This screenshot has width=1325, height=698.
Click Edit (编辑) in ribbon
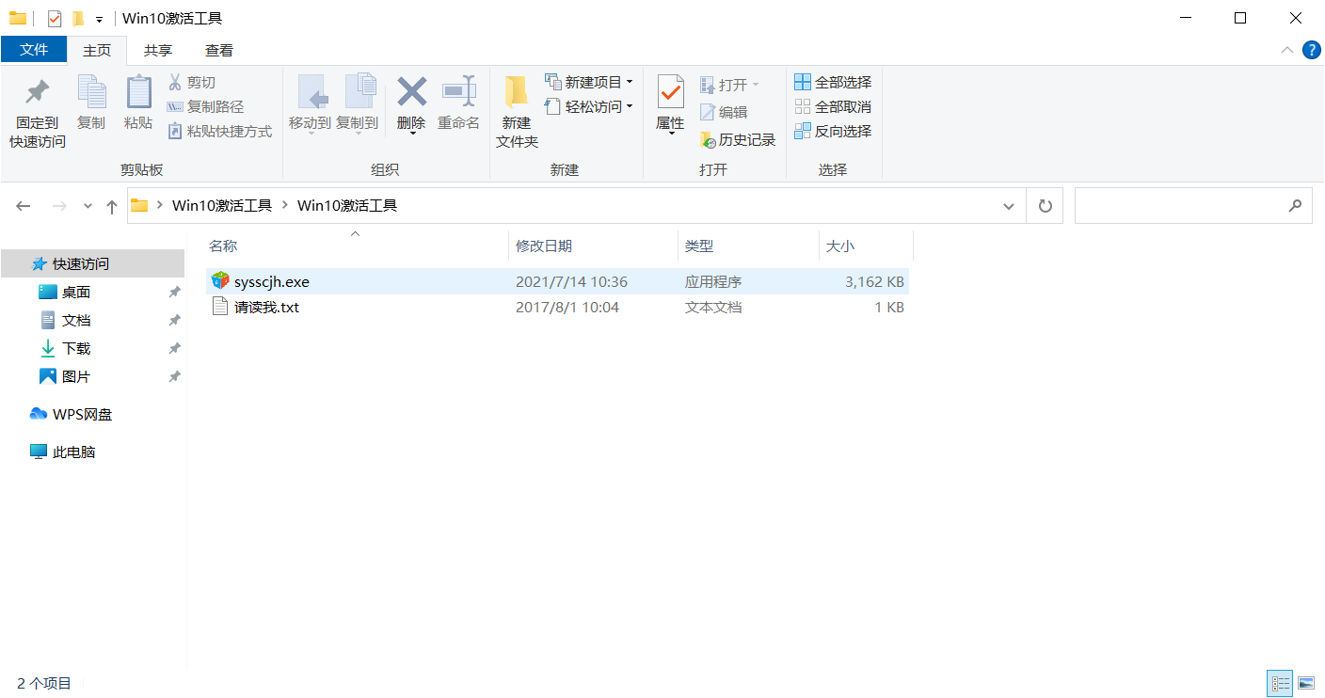[724, 112]
